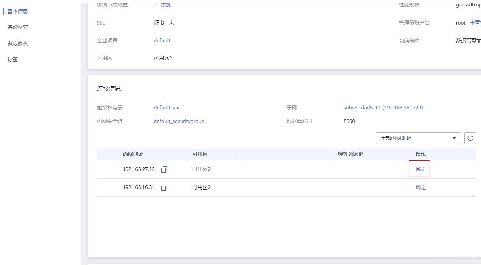Switch to the 标签 sidebar item
This screenshot has width=481, height=265.
pyautogui.click(x=12, y=59)
